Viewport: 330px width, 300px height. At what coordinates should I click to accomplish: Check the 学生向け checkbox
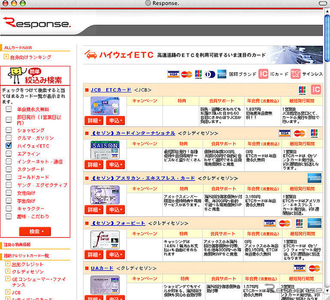click(x=9, y=201)
